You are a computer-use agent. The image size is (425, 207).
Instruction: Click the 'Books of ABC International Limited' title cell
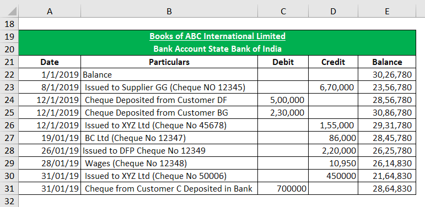217,36
